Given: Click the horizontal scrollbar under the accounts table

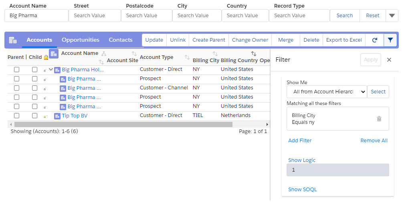Looking at the screenshot, I should [x=123, y=124].
